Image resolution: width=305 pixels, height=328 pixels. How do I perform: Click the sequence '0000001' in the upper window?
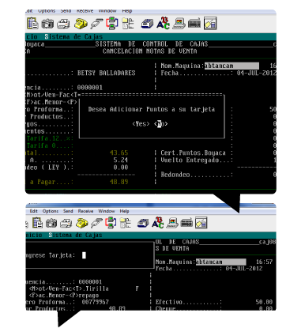(90, 88)
